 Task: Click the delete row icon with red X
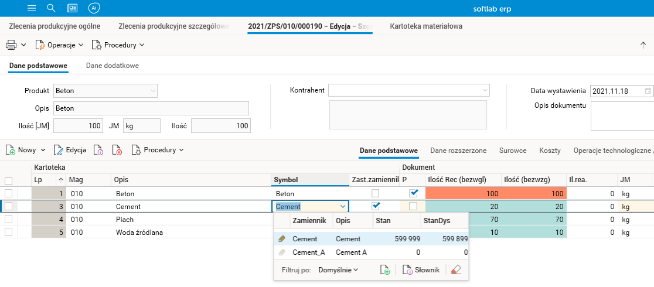117,150
